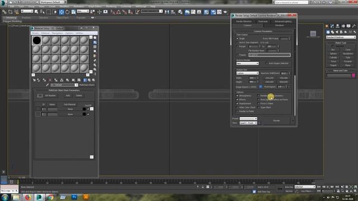
Task: Click the Render button in Render Setup
Action: (276, 121)
